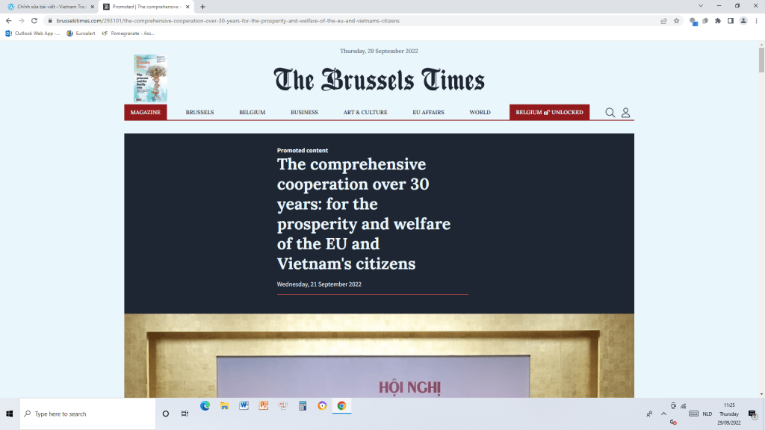Go to the BUSINESS section
Screen dimensions: 765x430
pyautogui.click(x=304, y=113)
